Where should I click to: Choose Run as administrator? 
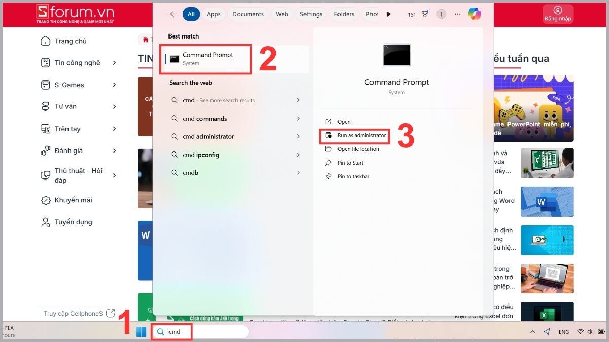[355, 136]
